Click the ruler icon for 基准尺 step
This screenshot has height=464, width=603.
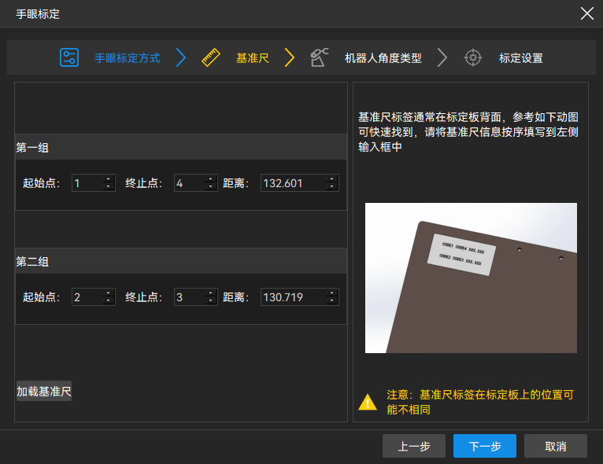(210, 57)
